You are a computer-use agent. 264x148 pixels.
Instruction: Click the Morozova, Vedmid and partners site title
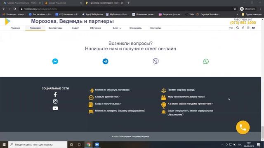(73, 21)
